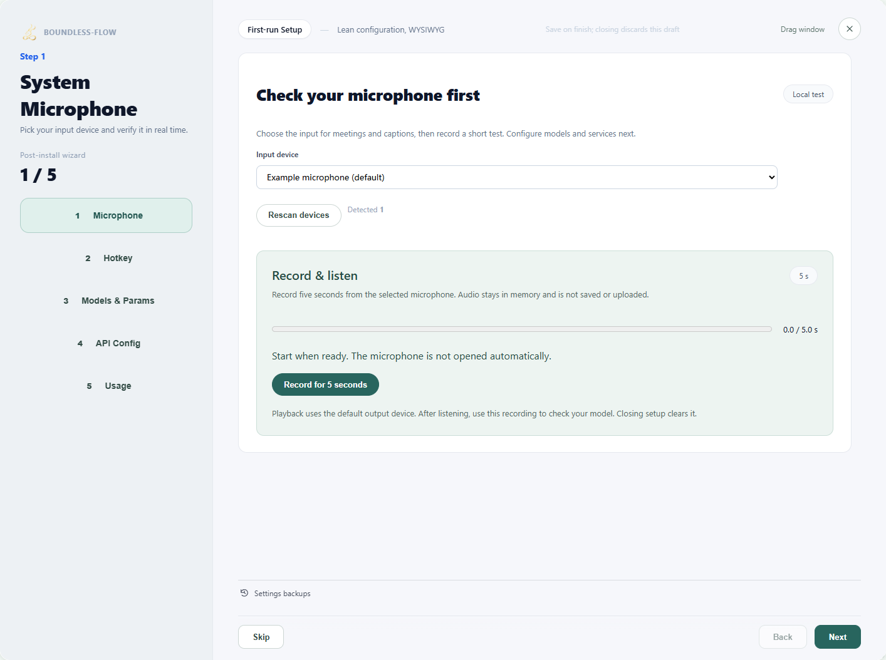
Task: Click the '0.0 / 5.0 s' timer text
Action: [x=800, y=330]
